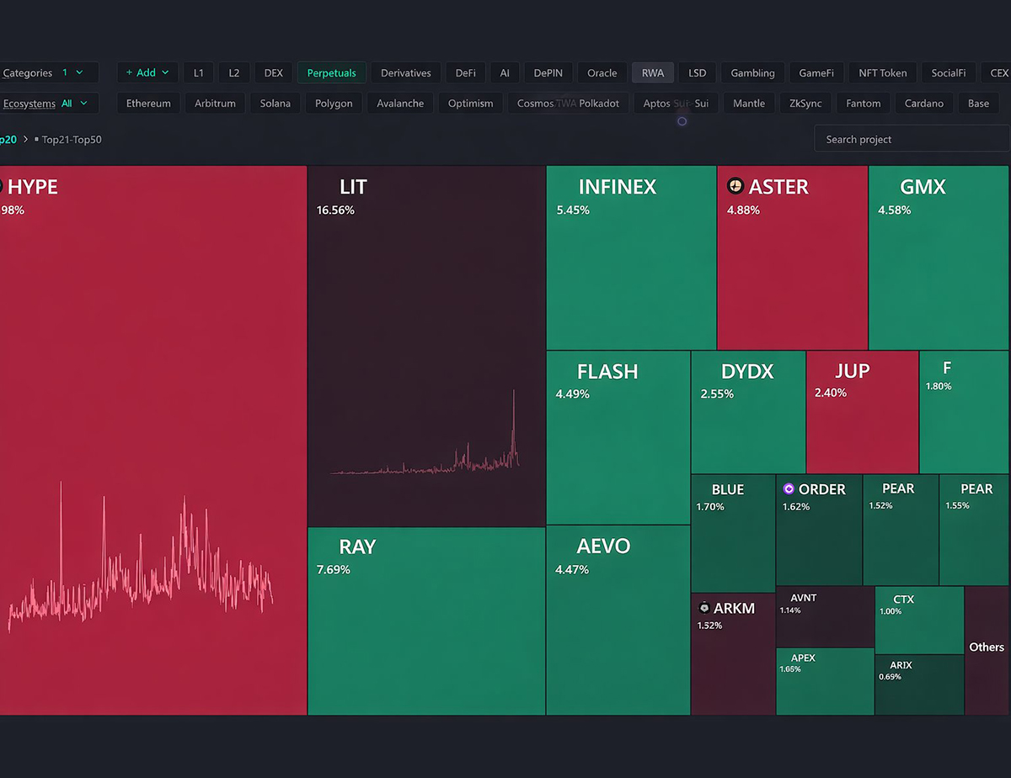Open the PEAR 1.55% tile
Viewport: 1011px width, 778px height.
coord(974,530)
